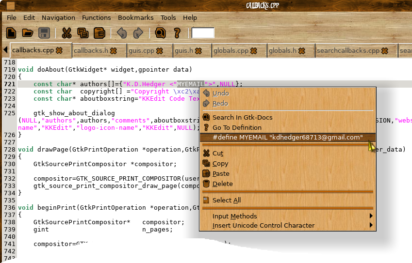Click the Copy toolbar icon
The height and width of the screenshot is (263, 412).
(x=83, y=33)
